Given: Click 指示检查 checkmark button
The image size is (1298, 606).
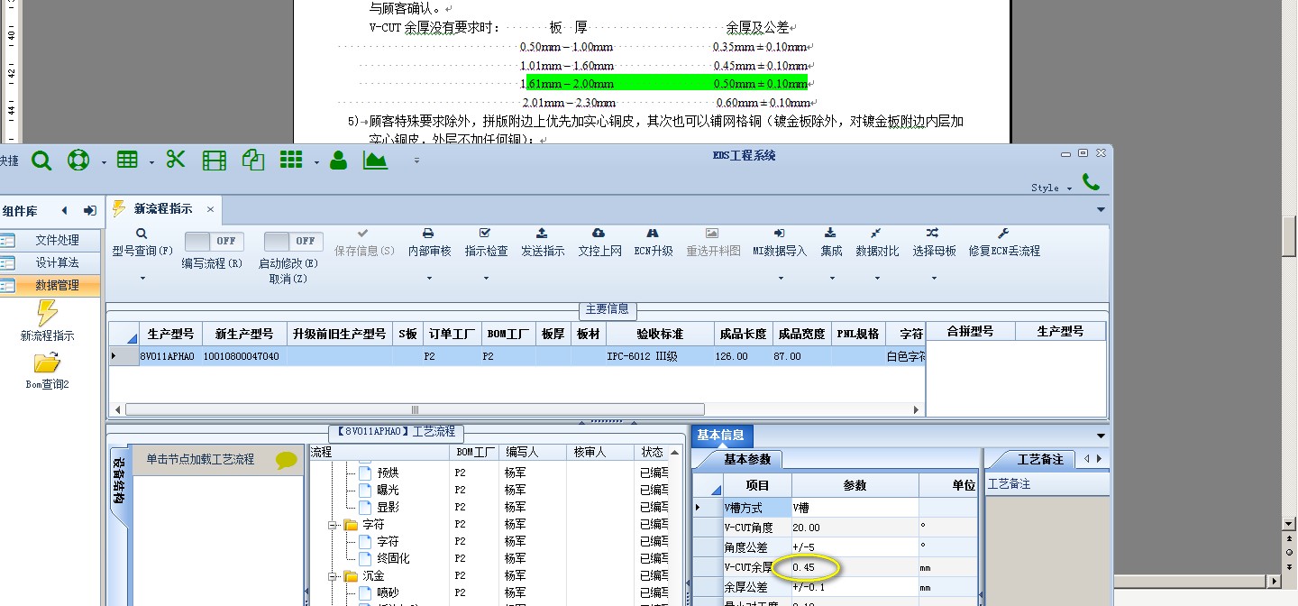Looking at the screenshot, I should click(486, 243).
